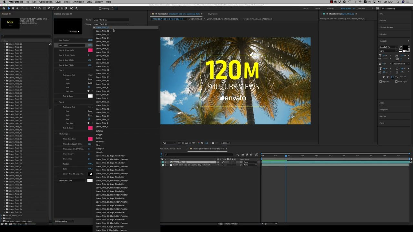
Task: Open the Preview panel
Action: click(383, 21)
